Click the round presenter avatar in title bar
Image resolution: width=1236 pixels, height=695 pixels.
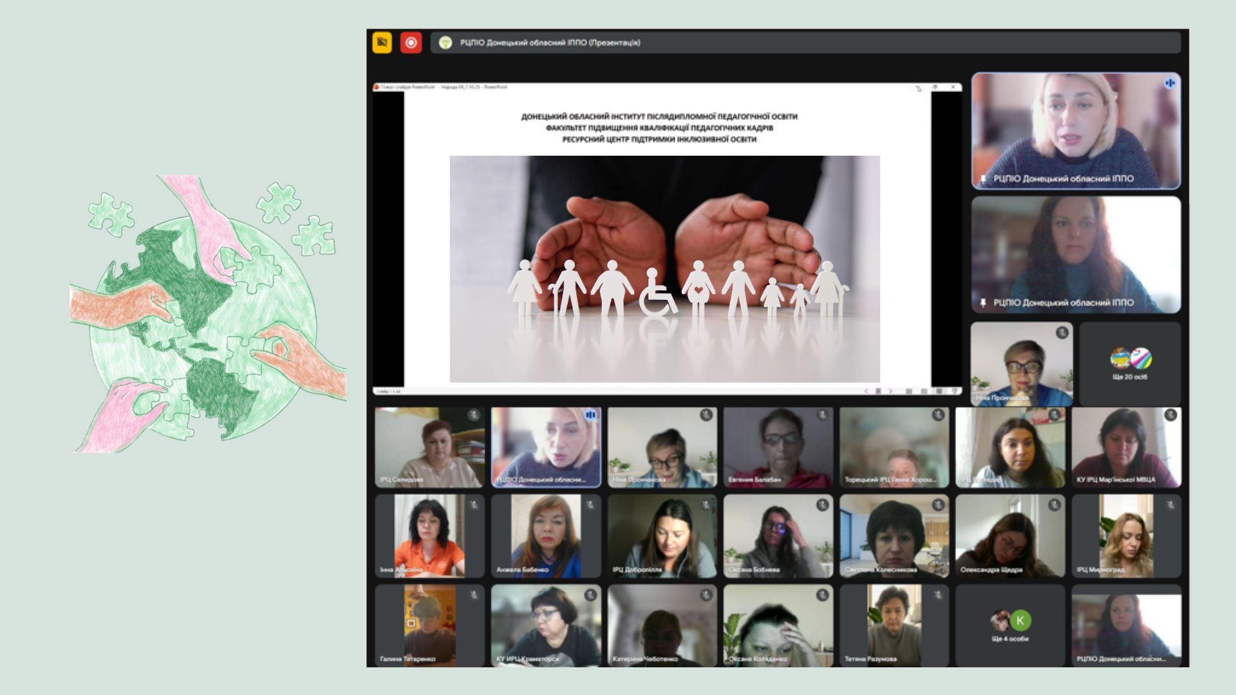coord(445,42)
